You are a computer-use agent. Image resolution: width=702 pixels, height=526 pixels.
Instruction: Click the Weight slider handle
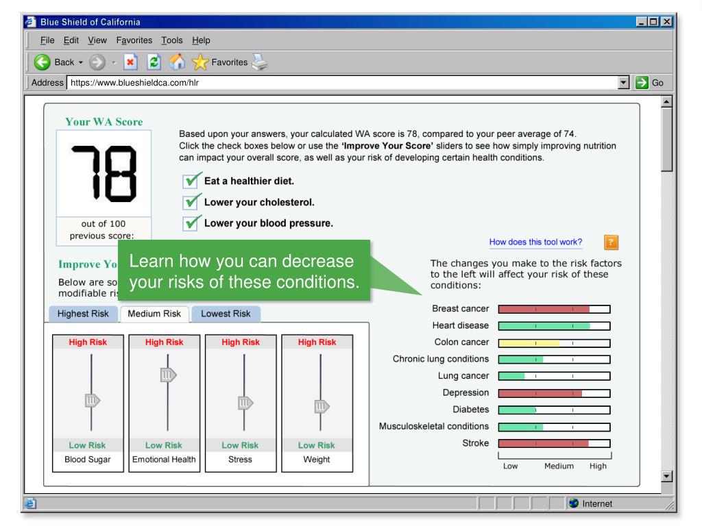(x=322, y=406)
